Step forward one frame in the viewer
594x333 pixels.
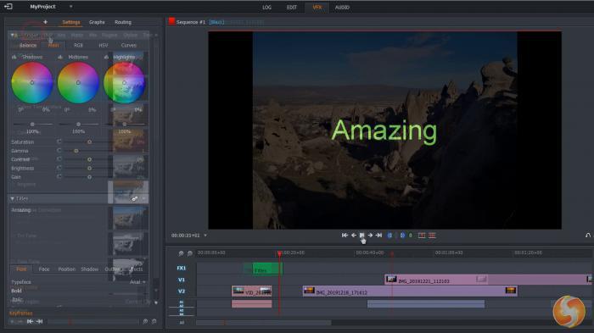[x=370, y=236]
